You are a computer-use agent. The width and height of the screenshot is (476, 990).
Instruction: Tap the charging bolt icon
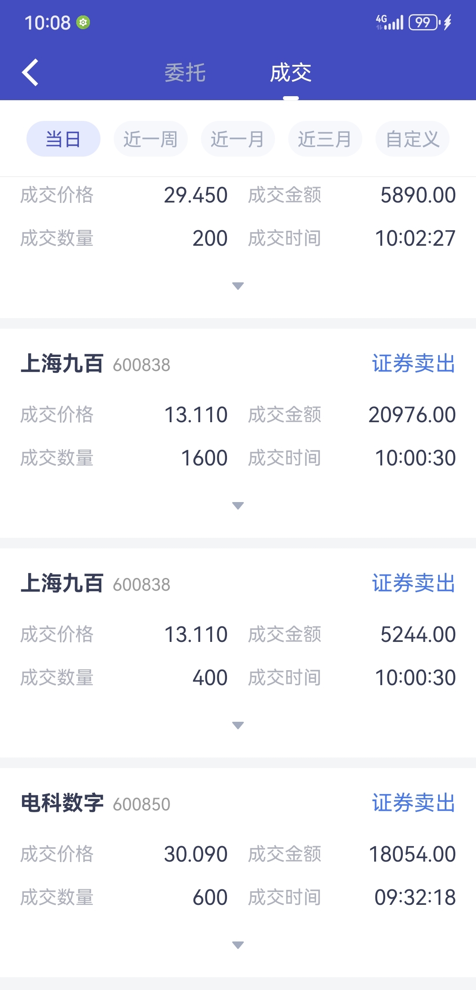click(x=448, y=22)
